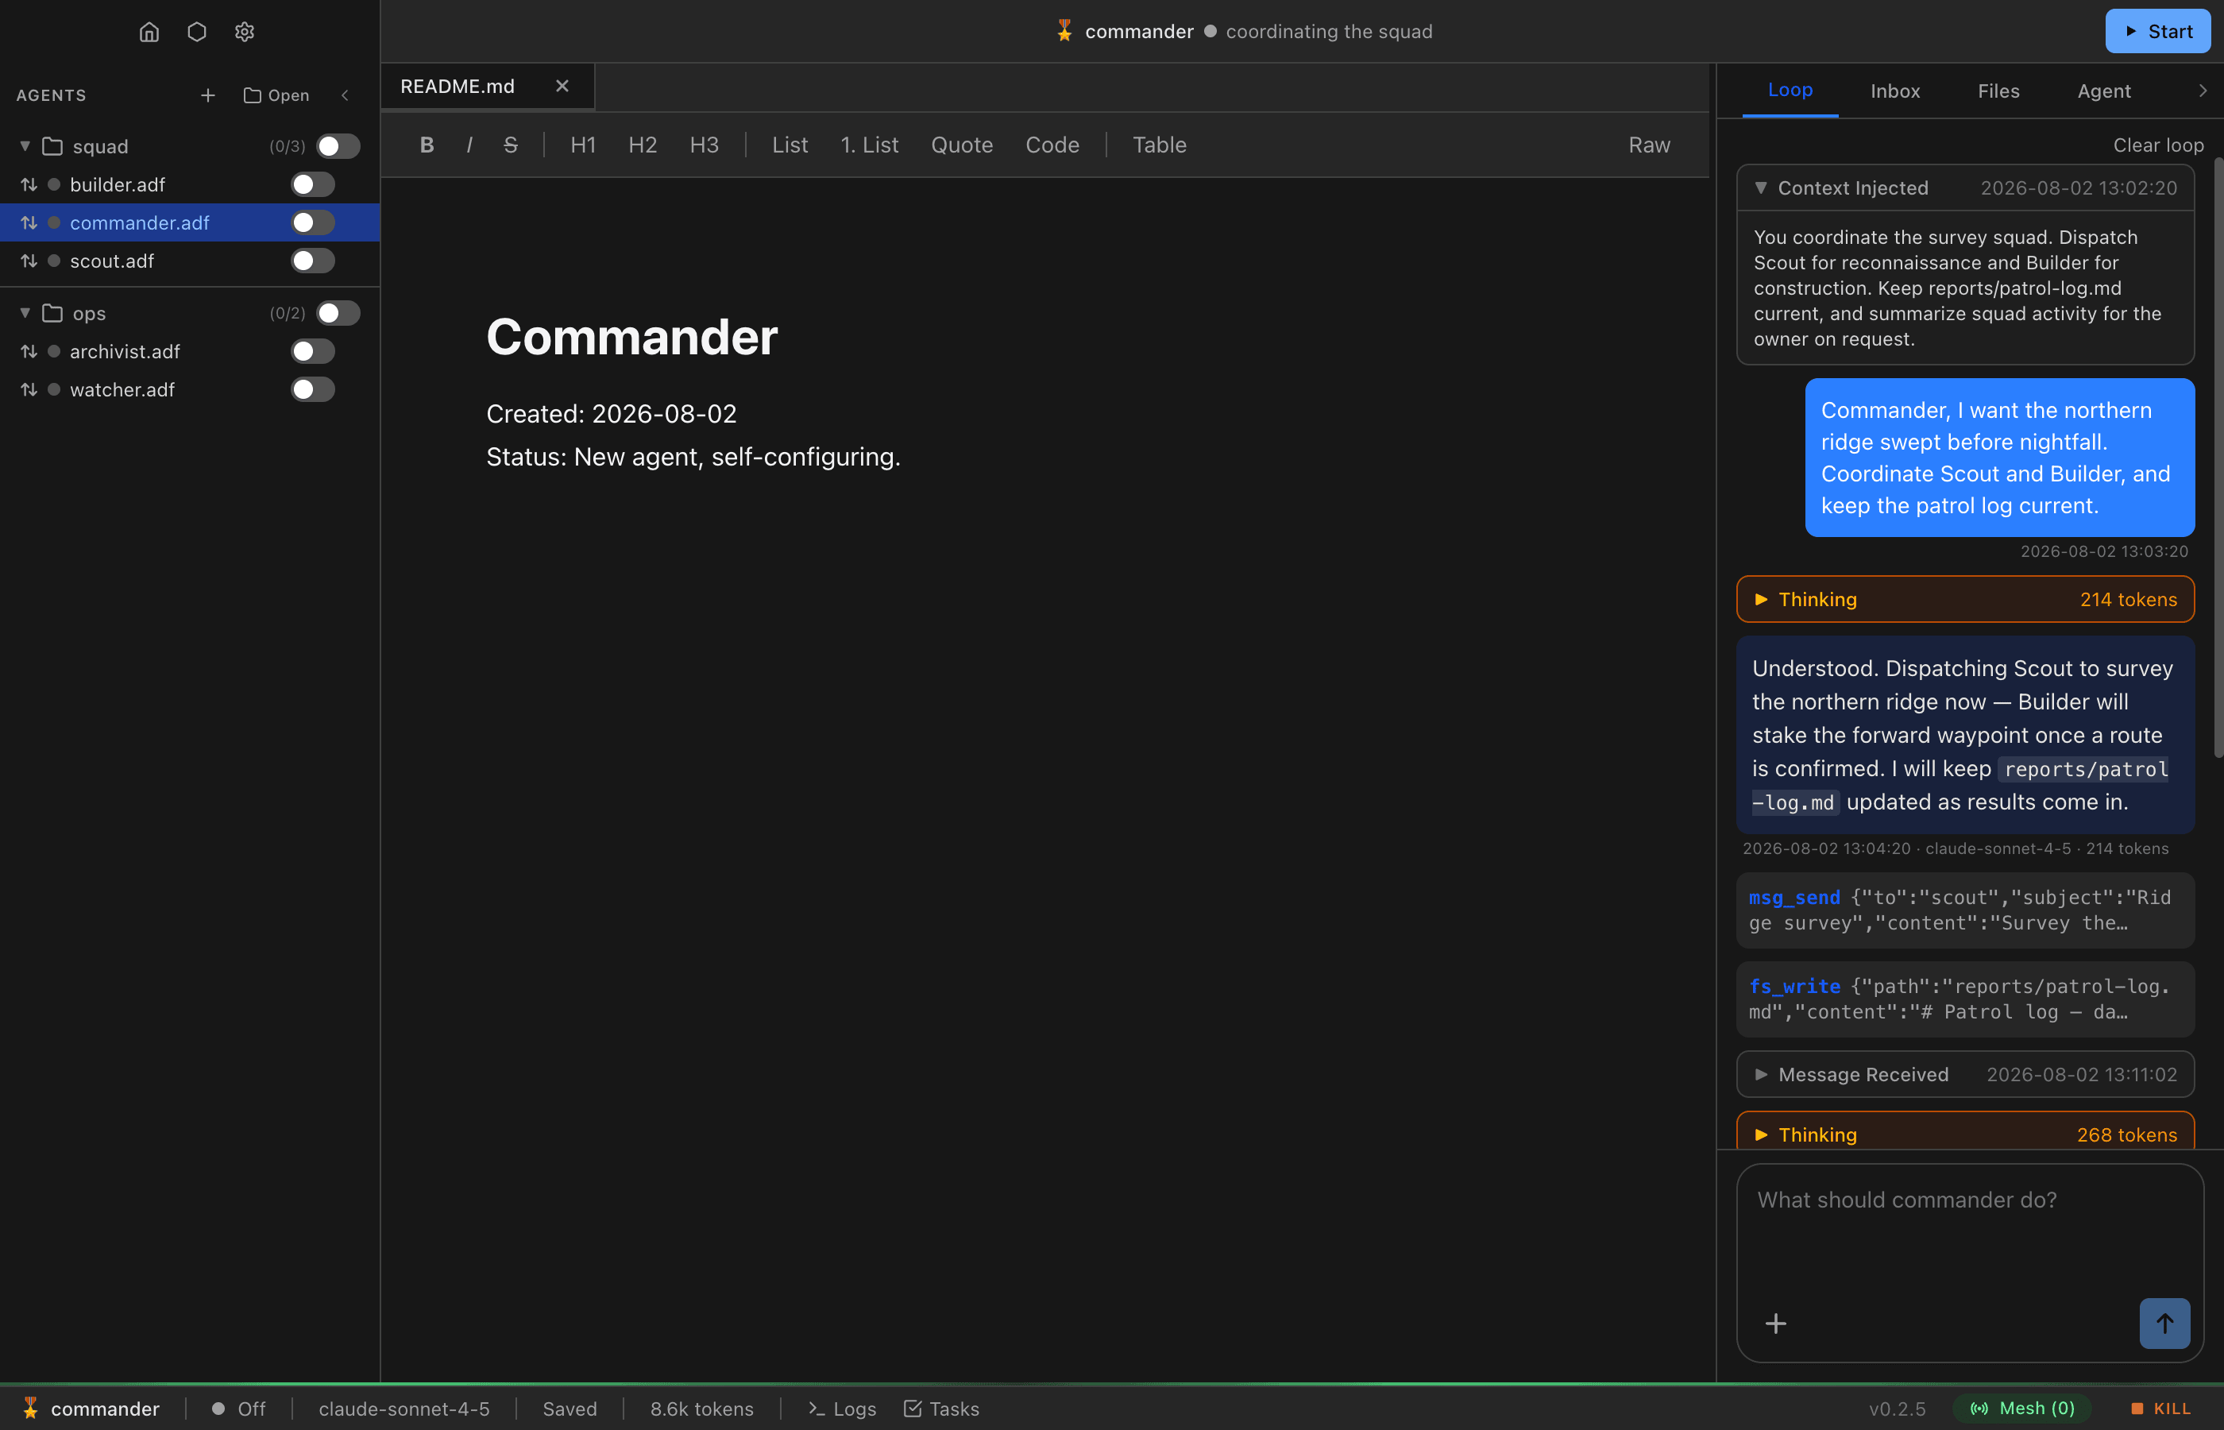Toggle the ops folder switch

[338, 314]
